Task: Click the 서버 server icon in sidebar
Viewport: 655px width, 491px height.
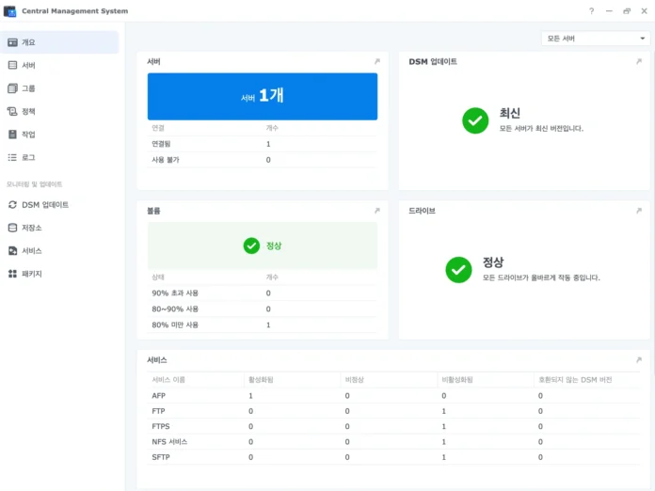Action: point(12,66)
